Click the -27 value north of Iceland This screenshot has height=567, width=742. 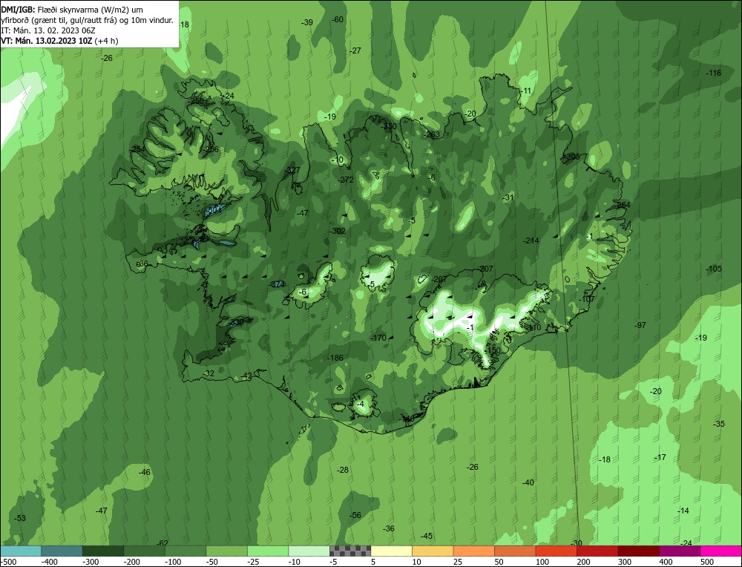355,50
